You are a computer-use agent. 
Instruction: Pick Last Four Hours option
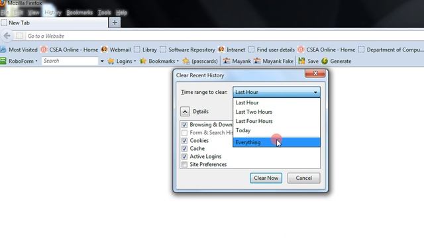pos(276,121)
